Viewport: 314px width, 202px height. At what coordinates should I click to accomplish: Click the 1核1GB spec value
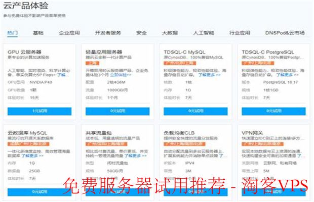[x=271, y=90]
